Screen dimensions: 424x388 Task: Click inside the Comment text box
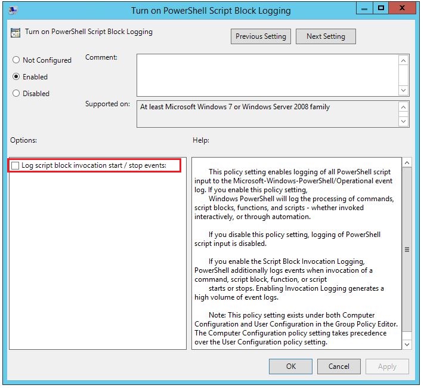pyautogui.click(x=267, y=75)
